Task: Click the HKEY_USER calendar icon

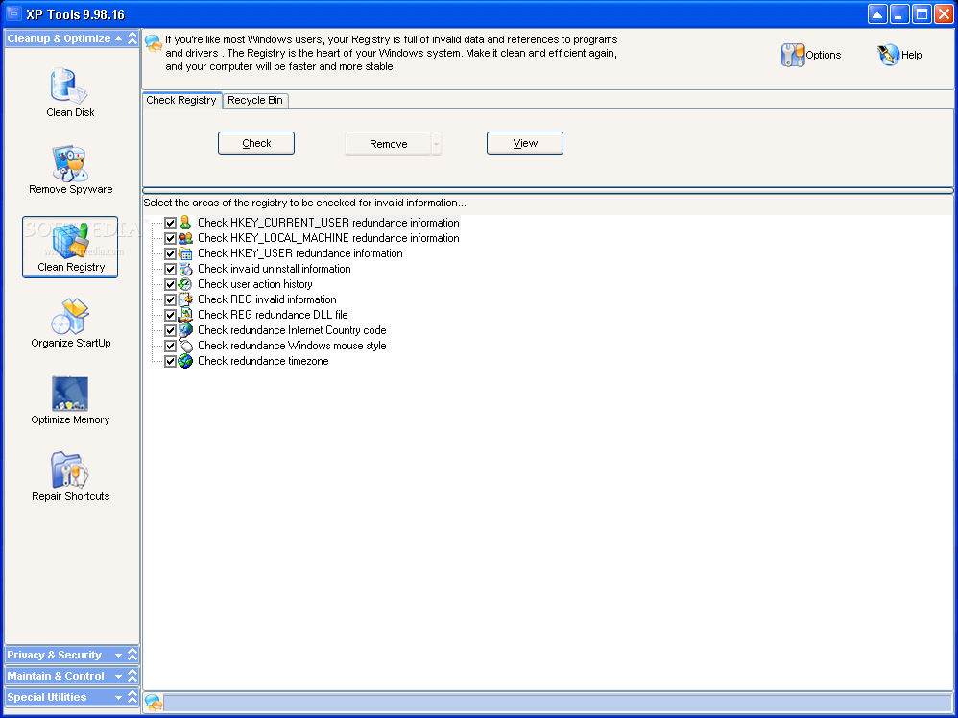Action: pos(185,253)
